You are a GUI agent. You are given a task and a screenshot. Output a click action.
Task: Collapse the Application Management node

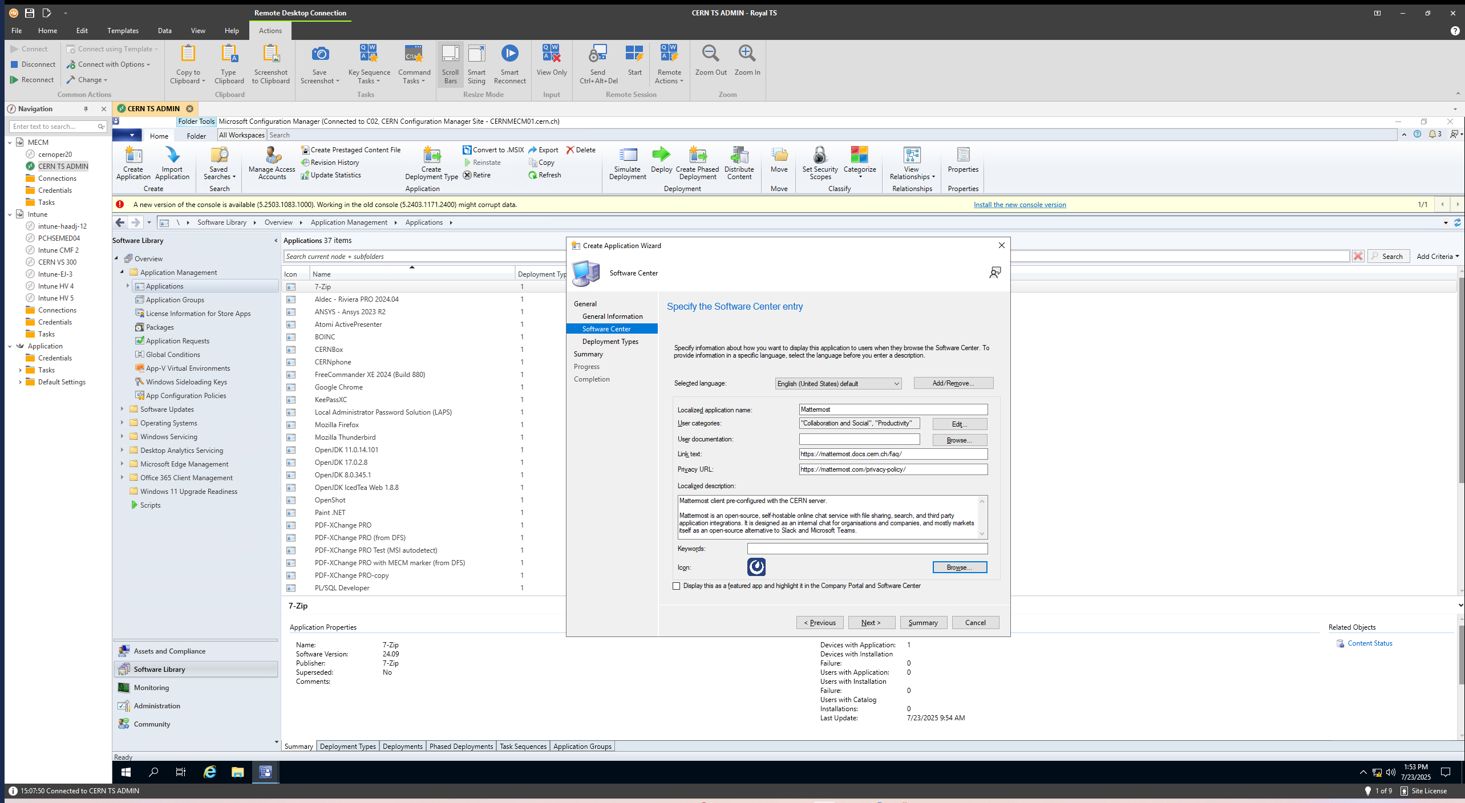pyautogui.click(x=122, y=272)
